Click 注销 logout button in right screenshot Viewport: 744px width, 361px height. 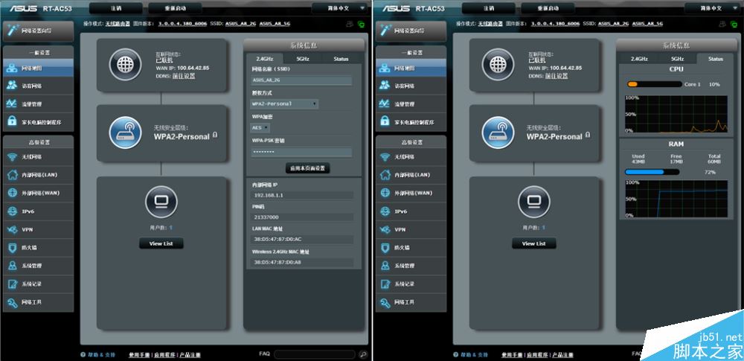[x=489, y=8]
